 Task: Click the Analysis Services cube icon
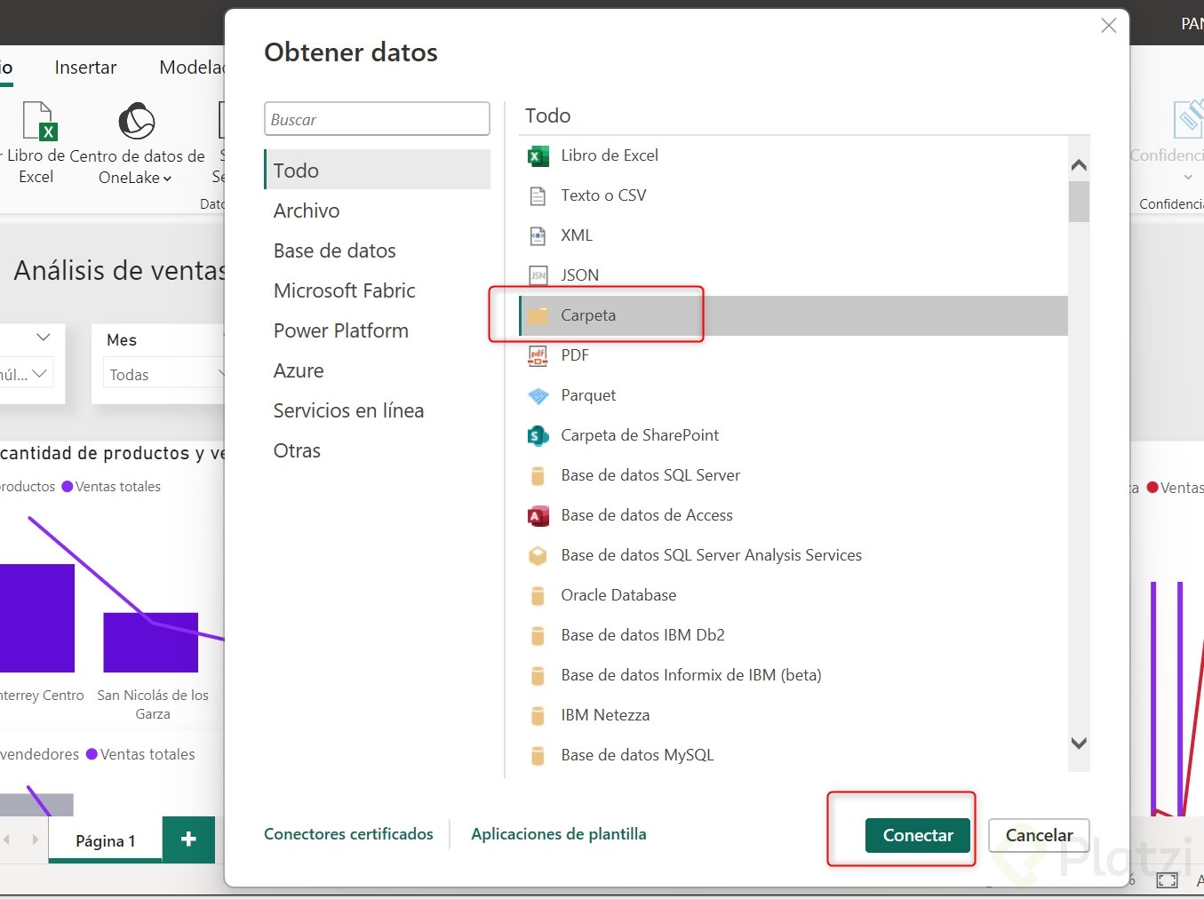pos(538,555)
